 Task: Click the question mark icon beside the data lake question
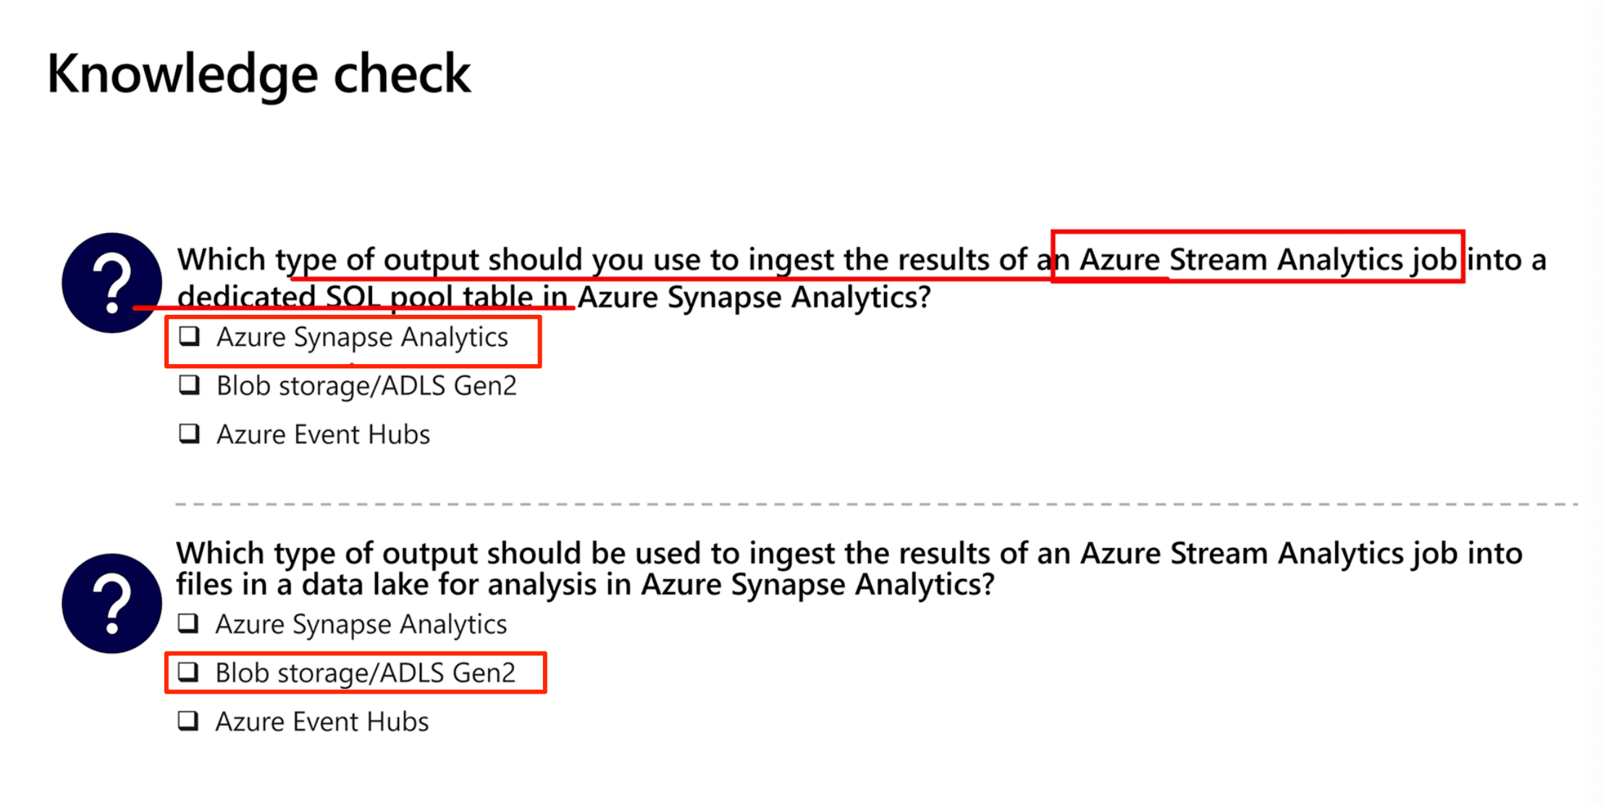click(x=112, y=603)
